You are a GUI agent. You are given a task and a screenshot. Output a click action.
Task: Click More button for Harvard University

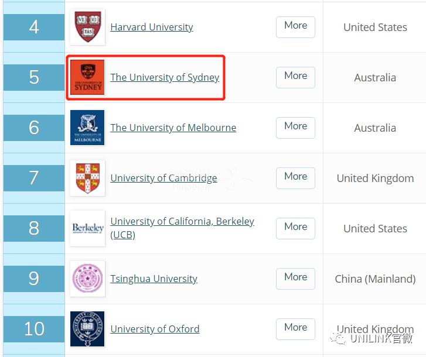[295, 27]
